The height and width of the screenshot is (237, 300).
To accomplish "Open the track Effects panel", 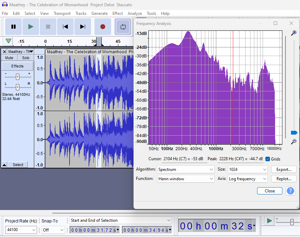I will click(17, 66).
